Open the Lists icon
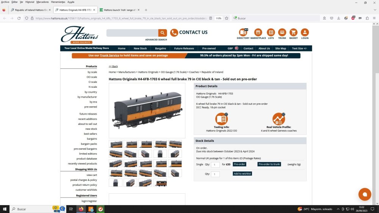The width and height of the screenshot is (379, 213). tap(271, 33)
